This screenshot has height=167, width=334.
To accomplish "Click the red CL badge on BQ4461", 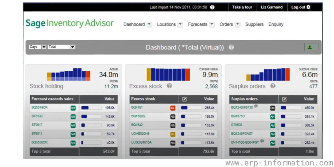I will coord(173,108).
